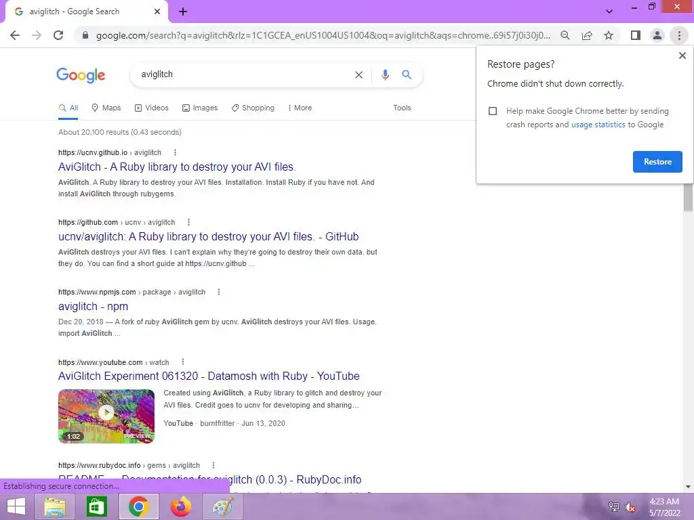Open AviGlitch Ruby library result link
The height and width of the screenshot is (520, 694).
[177, 167]
